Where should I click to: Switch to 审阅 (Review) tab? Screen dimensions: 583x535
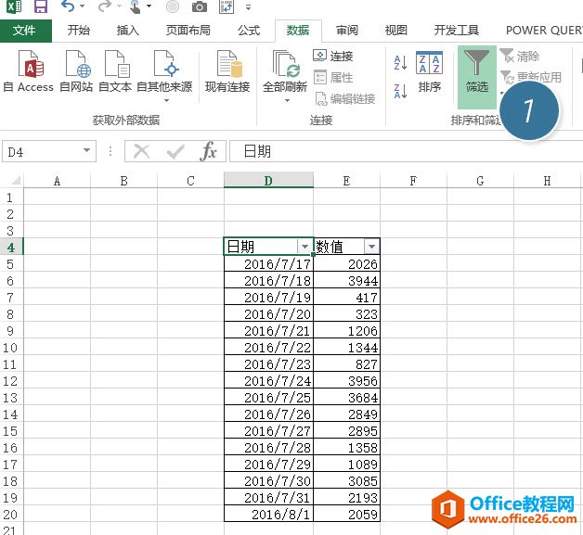coord(347,30)
